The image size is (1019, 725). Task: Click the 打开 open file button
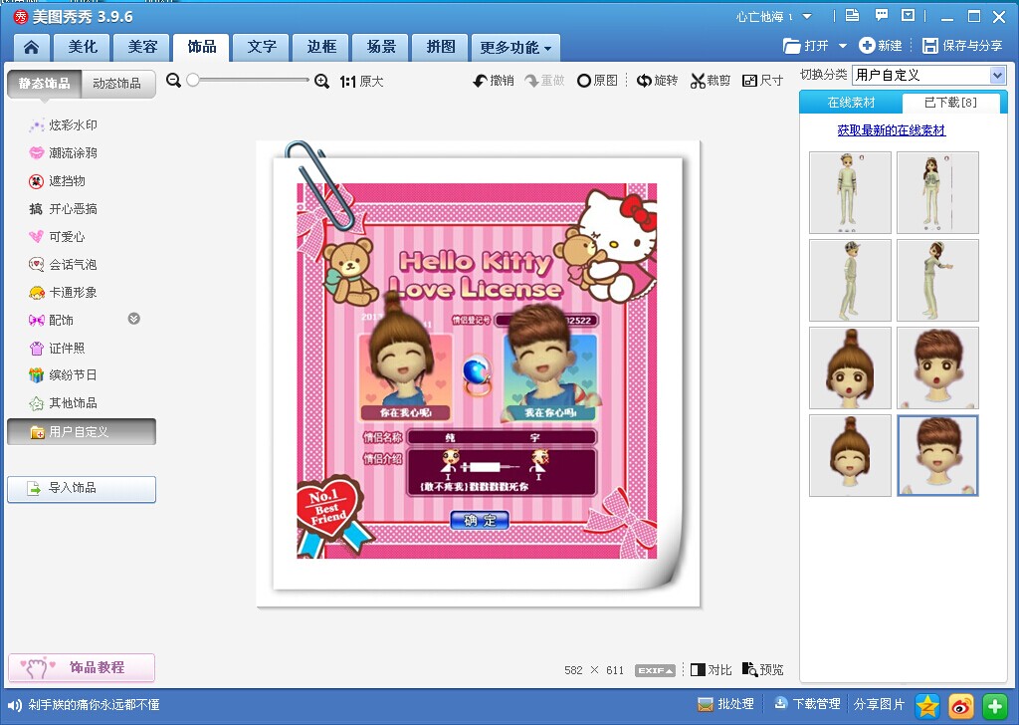tap(806, 46)
